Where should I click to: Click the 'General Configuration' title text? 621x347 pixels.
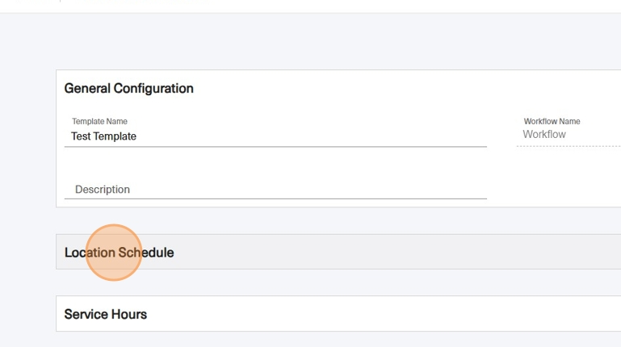point(128,88)
